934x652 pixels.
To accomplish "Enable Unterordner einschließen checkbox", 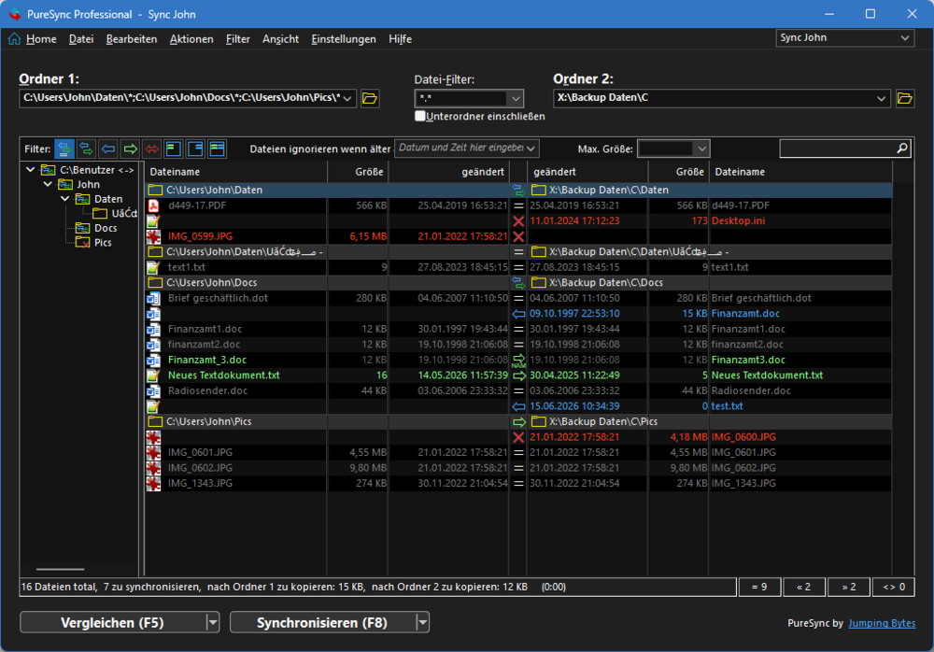I will [x=420, y=116].
